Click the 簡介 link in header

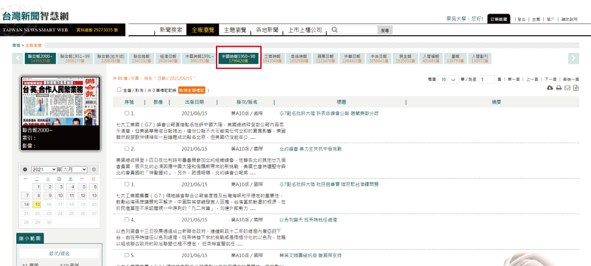[x=551, y=19]
